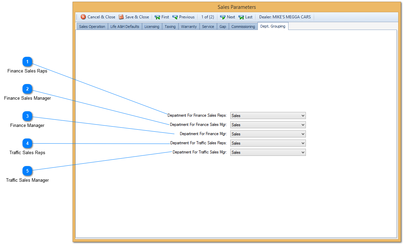
Task: Click the Previous record arrow icon
Action: (x=175, y=17)
